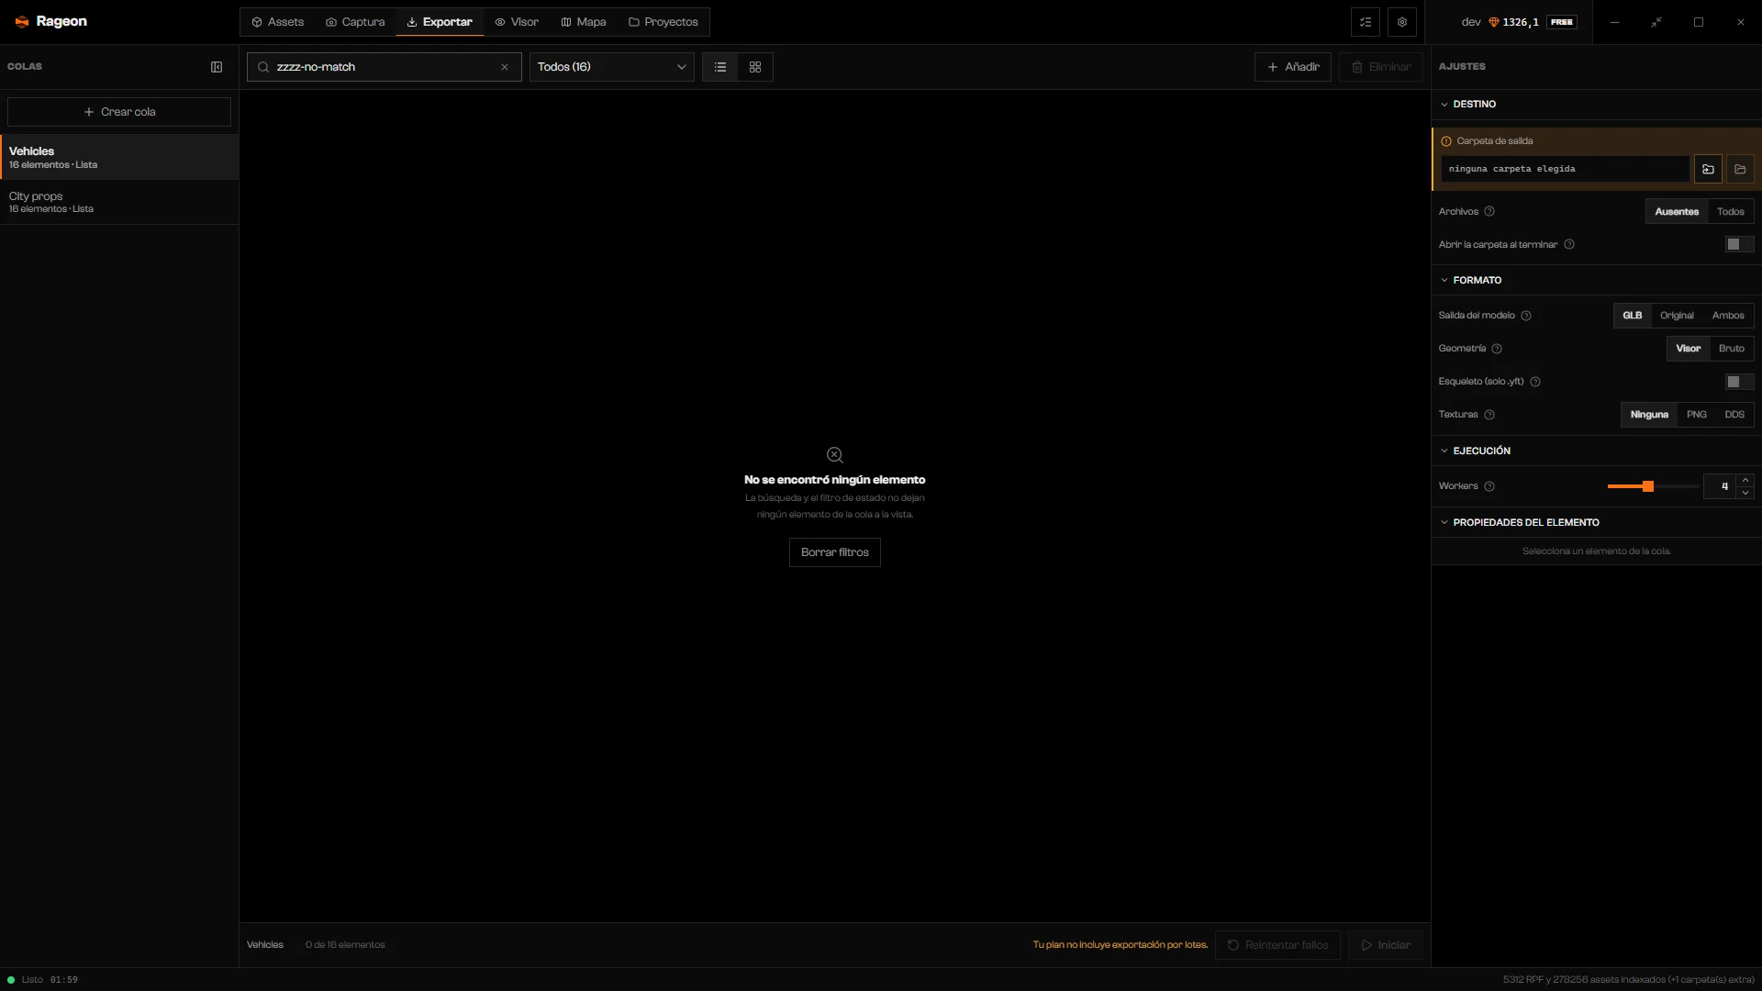Open the output folder in explorer icon
The height and width of the screenshot is (991, 1762).
pos(1740,169)
